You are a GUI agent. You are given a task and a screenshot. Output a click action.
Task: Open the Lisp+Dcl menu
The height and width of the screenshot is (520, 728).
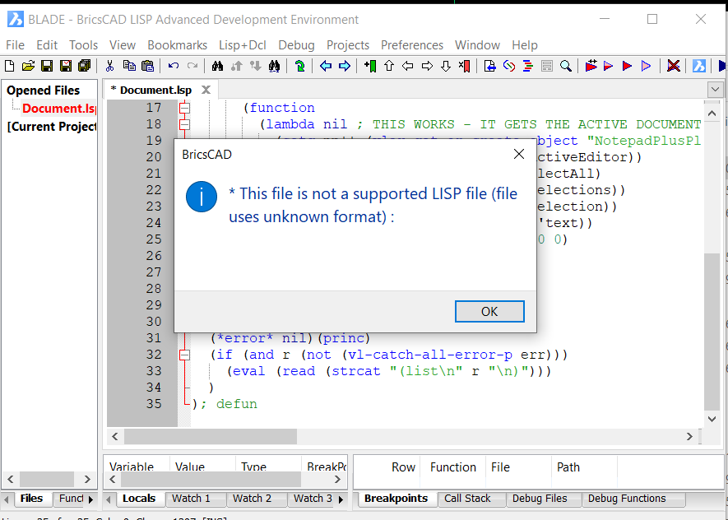(243, 45)
